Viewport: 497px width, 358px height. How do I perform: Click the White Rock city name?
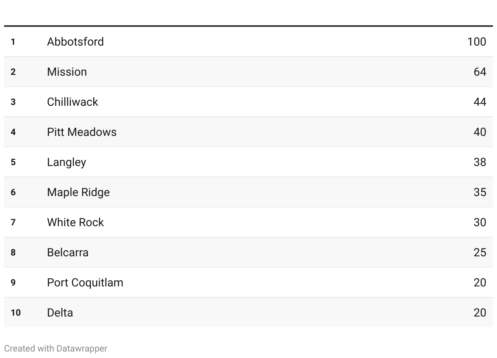pos(75,222)
